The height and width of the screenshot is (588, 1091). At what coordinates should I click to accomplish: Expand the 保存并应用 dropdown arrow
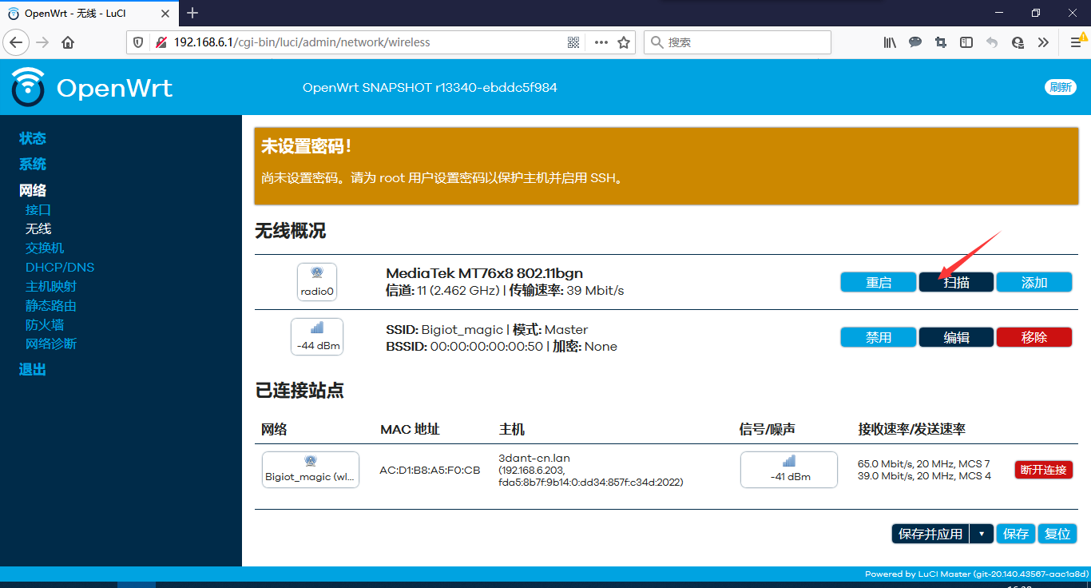pyautogui.click(x=982, y=534)
